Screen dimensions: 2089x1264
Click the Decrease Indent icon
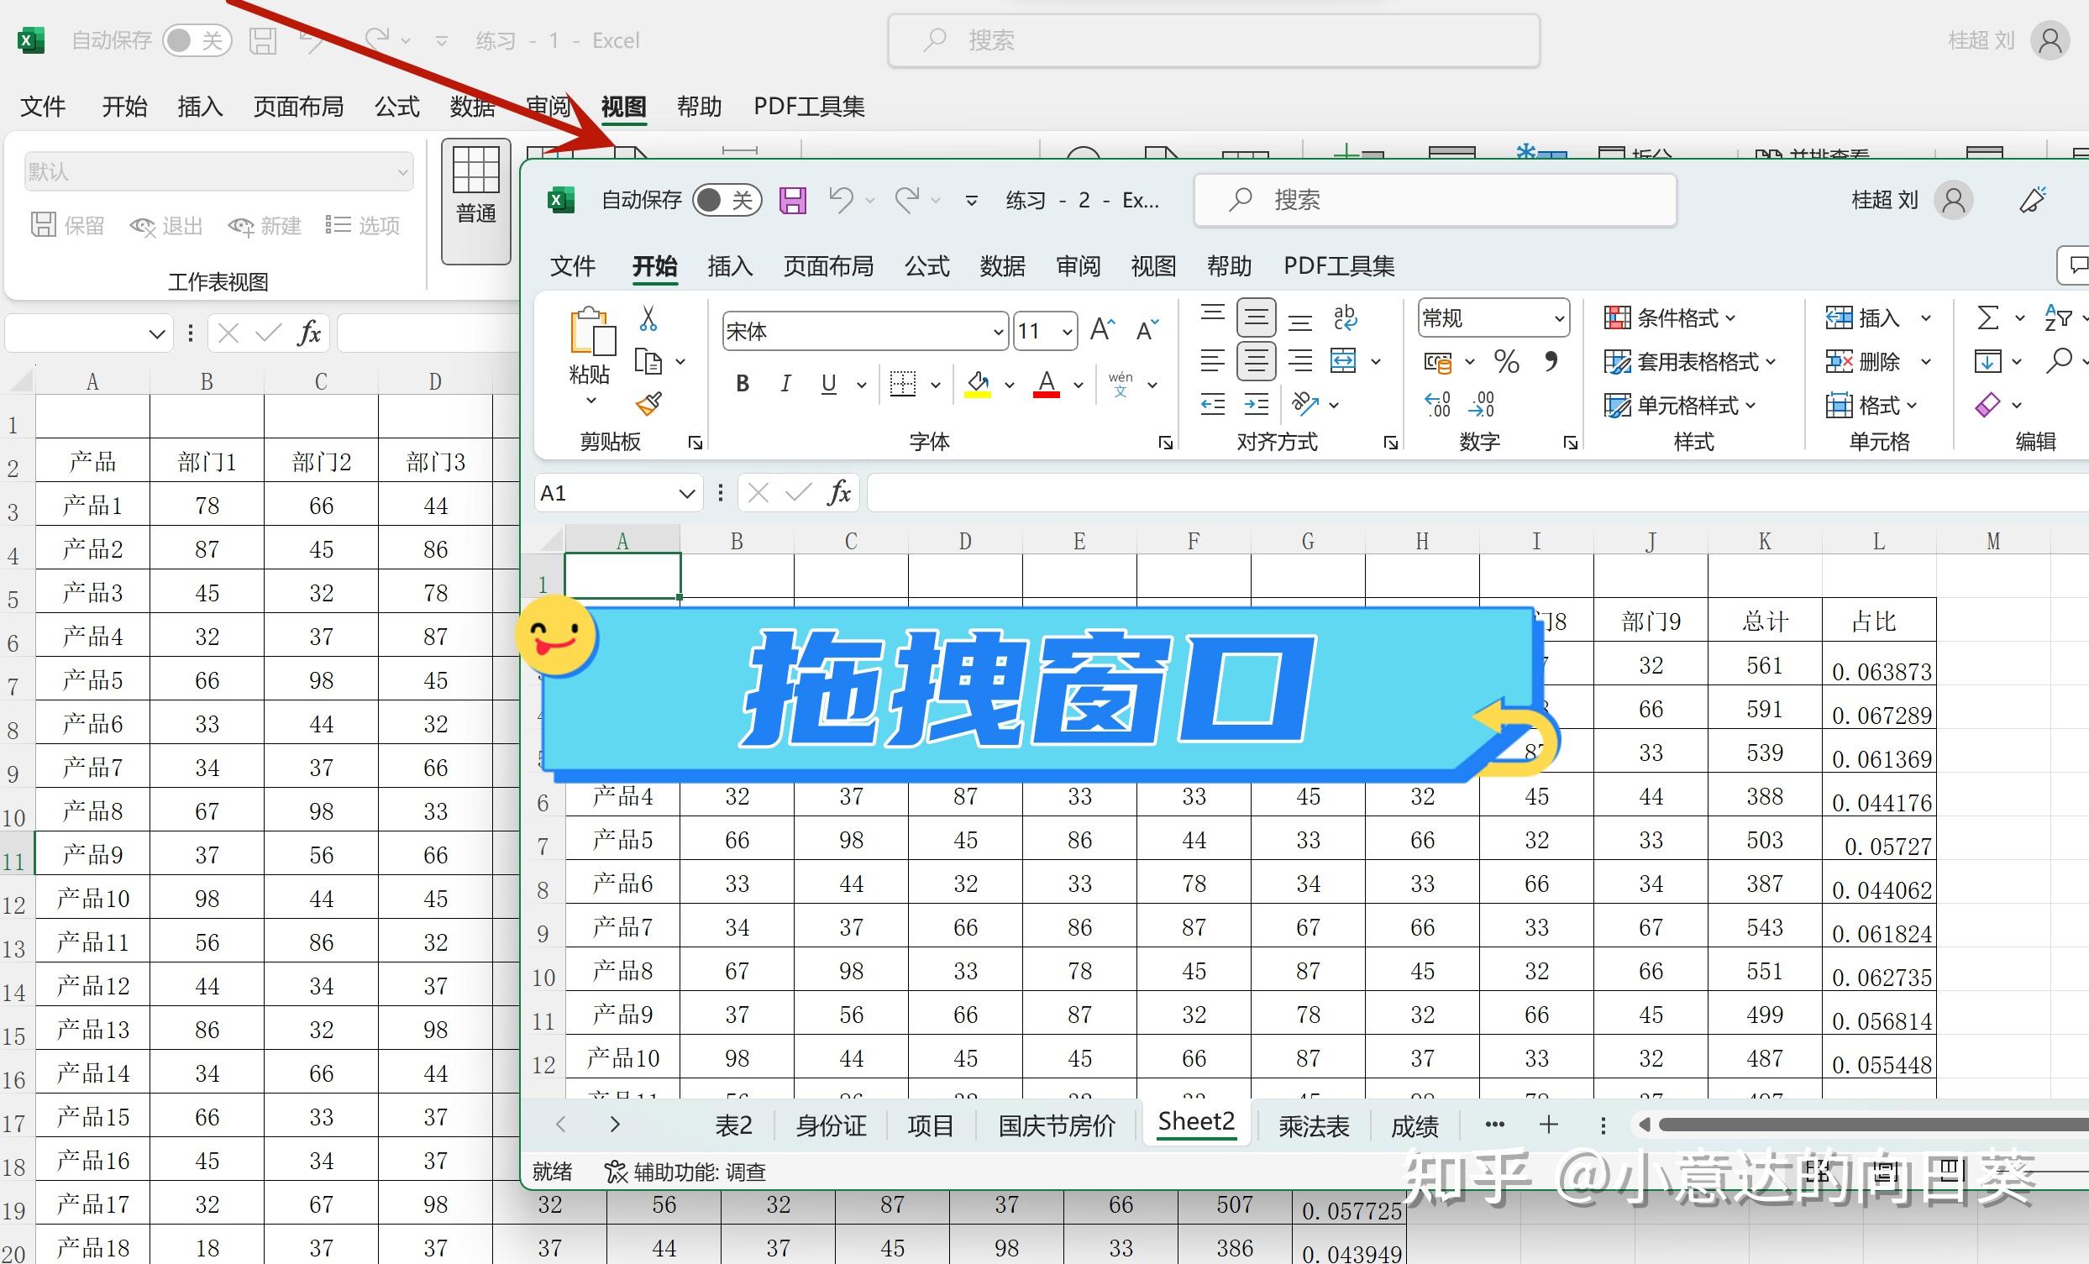(x=1213, y=404)
